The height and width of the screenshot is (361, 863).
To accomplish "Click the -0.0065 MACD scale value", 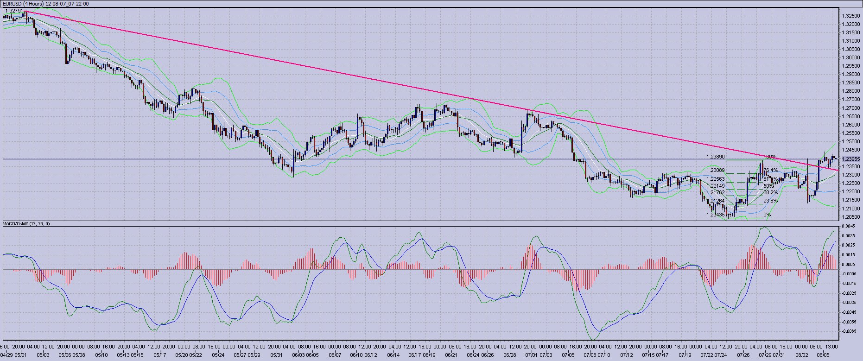I will coord(849,331).
